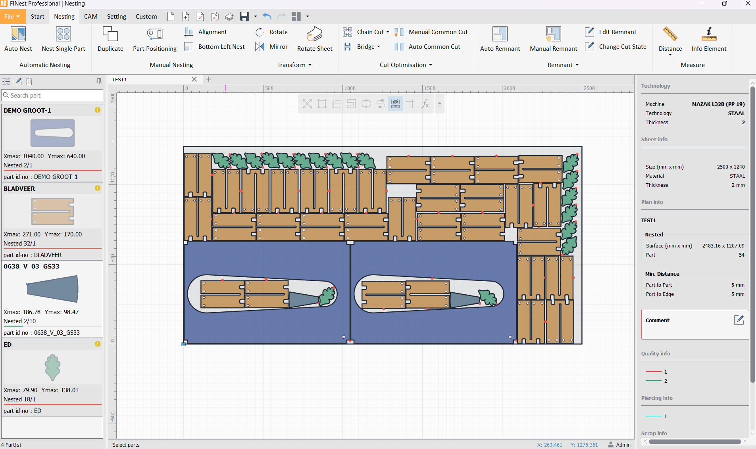Open the Distance measure tool
The height and width of the screenshot is (449, 756).
(670, 35)
